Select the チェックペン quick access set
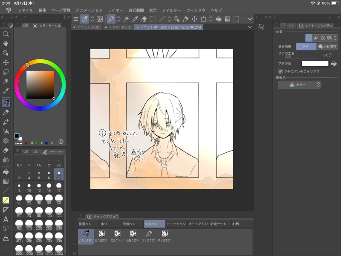The image size is (341, 256). coord(176,224)
